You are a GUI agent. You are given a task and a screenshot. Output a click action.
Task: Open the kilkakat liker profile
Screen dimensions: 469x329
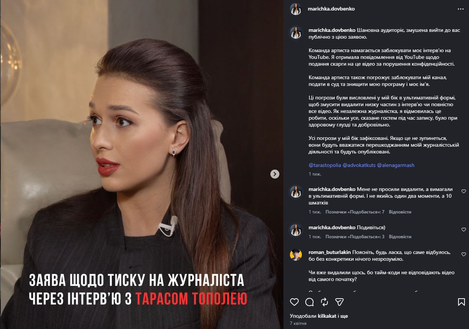(x=327, y=316)
